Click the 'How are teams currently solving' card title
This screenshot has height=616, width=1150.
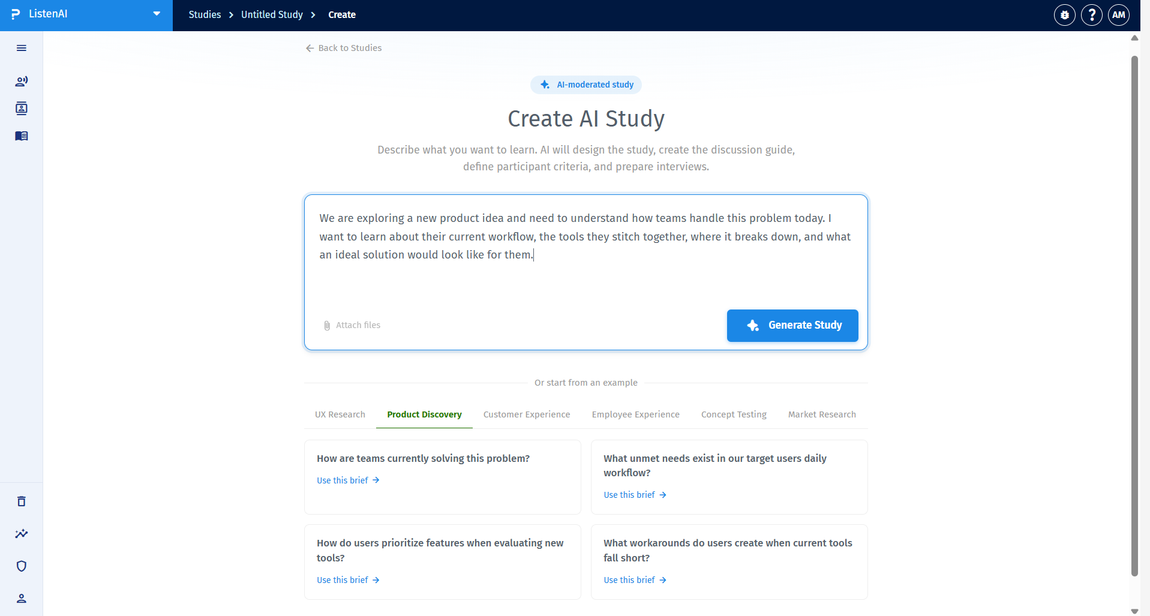click(x=423, y=458)
